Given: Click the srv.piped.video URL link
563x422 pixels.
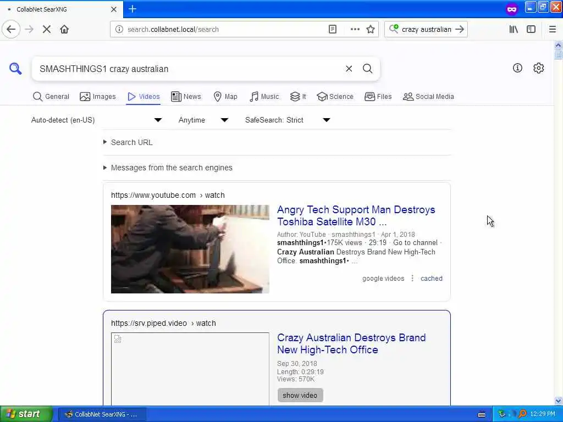Looking at the screenshot, I should [x=163, y=323].
